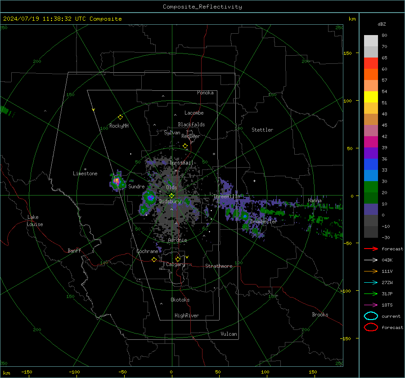
Task: Click the Sylvan label
Action: tap(172, 133)
